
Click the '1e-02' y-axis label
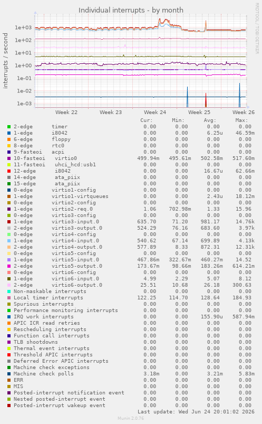click(24, 91)
